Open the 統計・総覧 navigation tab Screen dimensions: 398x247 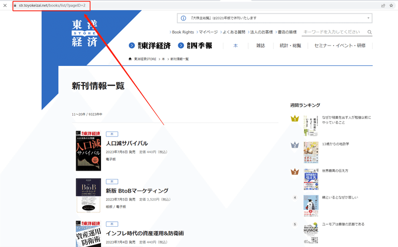coord(291,46)
